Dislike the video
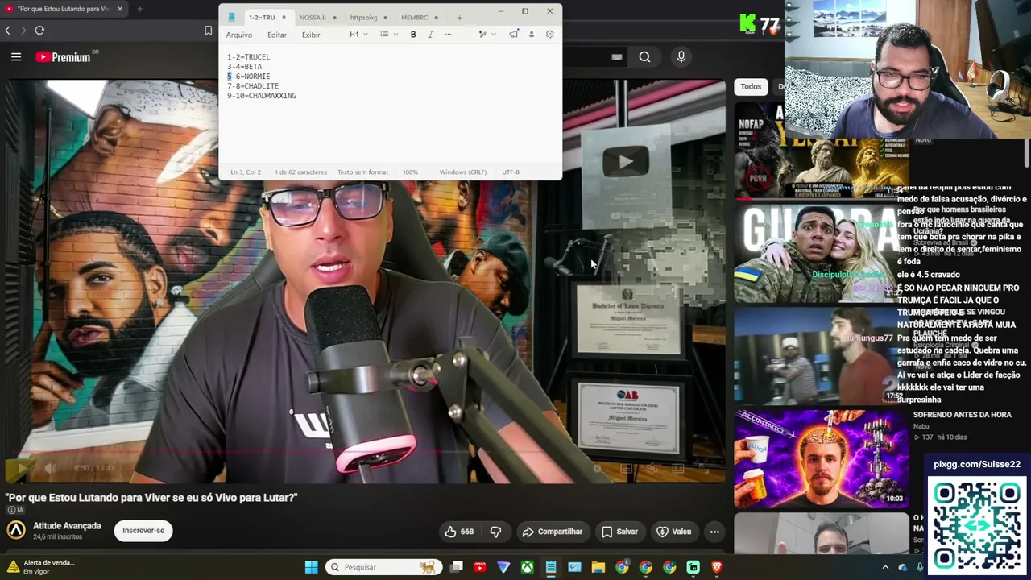Viewport: 1031px width, 580px height. 495,532
